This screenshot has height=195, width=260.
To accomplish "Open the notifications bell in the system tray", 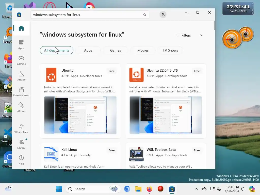I will pyautogui.click(x=243, y=189).
